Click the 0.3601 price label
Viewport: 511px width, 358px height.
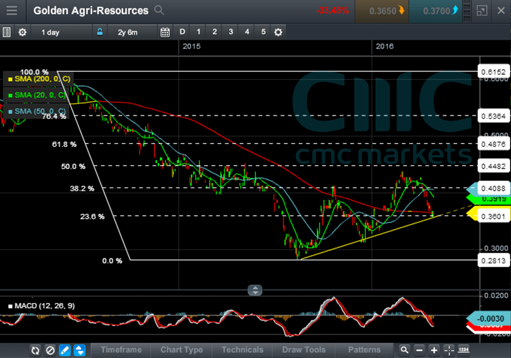[x=493, y=217]
